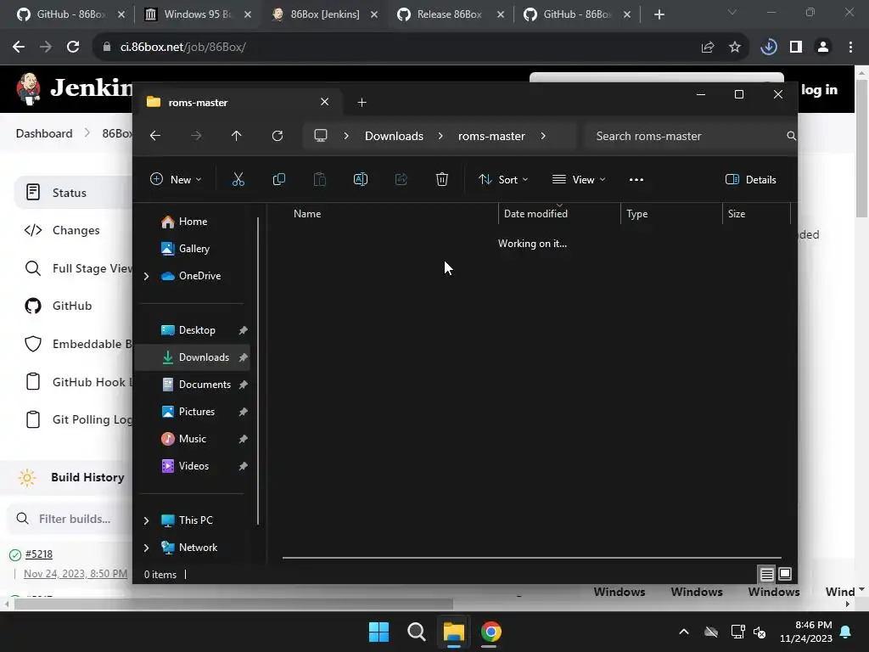Viewport: 869px width, 652px height.
Task: Click the search magnifier in Explorer search box
Action: point(792,136)
